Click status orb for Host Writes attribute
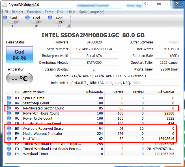185x167 pixels. click(9, 139)
